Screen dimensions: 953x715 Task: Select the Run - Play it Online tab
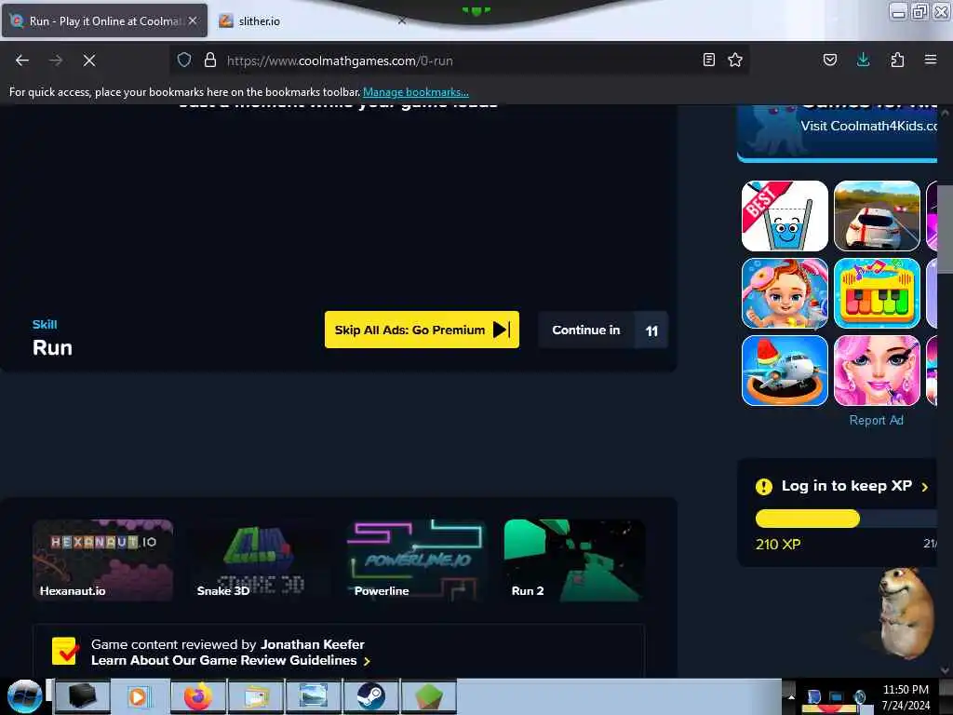pos(104,20)
